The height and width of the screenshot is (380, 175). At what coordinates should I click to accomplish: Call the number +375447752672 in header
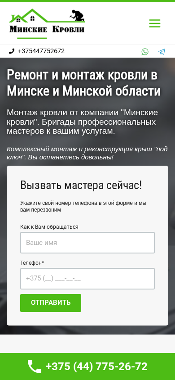[41, 51]
